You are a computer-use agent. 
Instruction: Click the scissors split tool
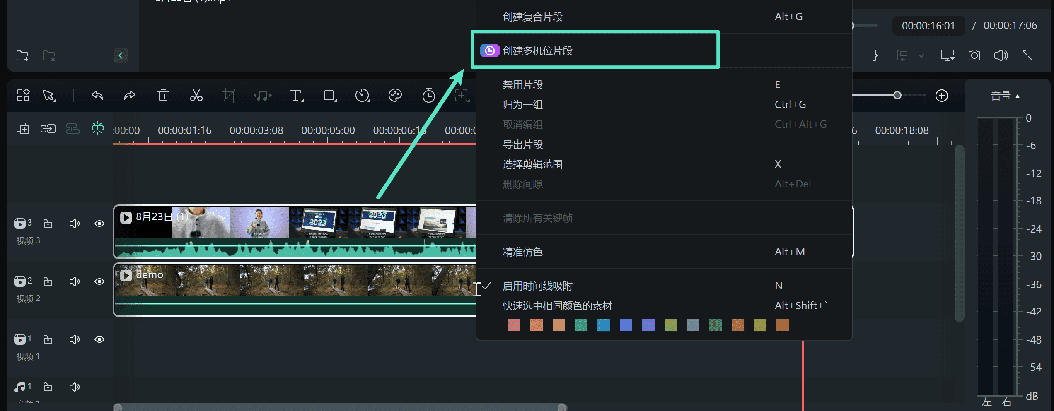pos(196,96)
